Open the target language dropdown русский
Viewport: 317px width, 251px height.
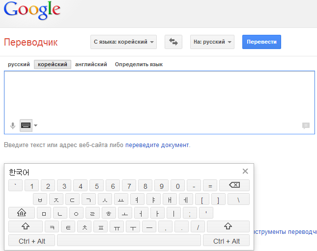click(x=212, y=42)
